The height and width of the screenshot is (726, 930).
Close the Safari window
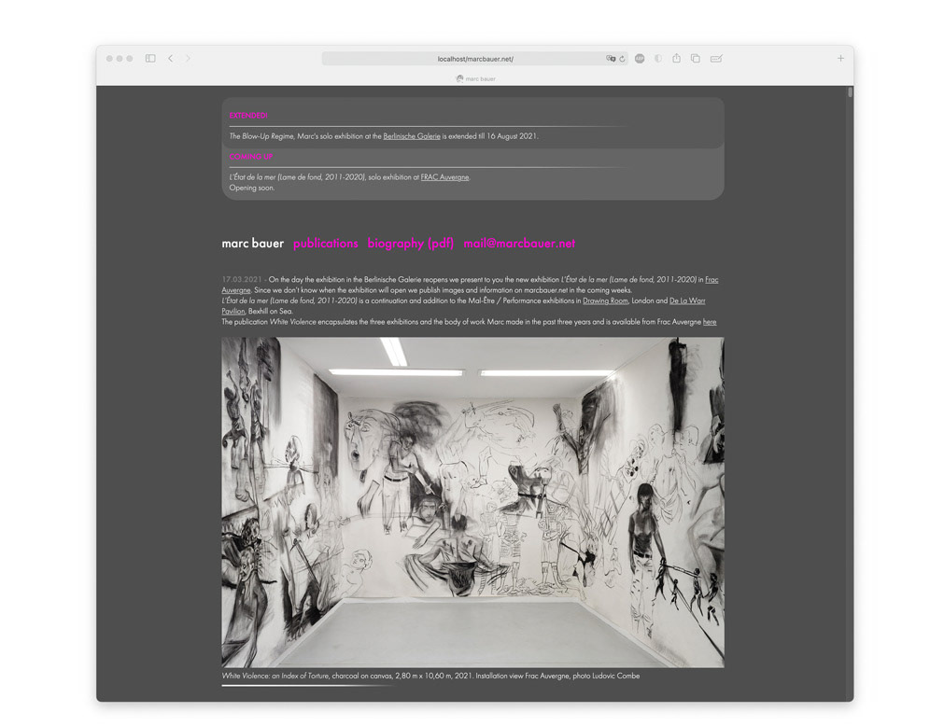(109, 58)
